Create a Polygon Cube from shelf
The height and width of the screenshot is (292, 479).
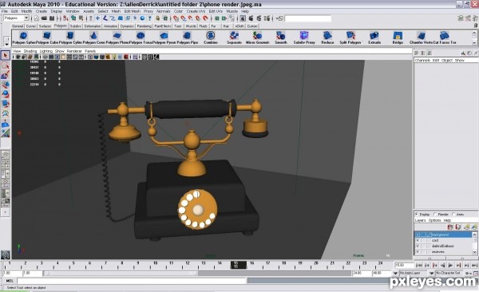point(47,36)
